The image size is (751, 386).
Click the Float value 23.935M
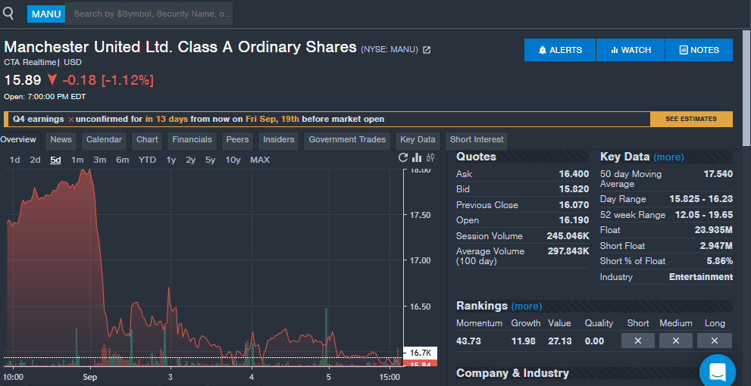714,230
